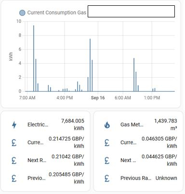Toggle the Current Consumption Gas legend label

tap(57, 13)
